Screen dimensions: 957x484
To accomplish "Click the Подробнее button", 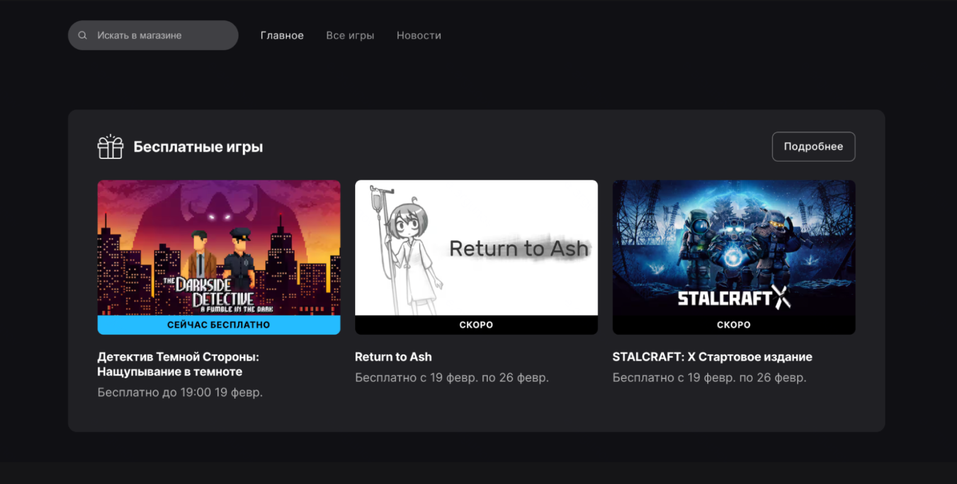I will pyautogui.click(x=813, y=146).
